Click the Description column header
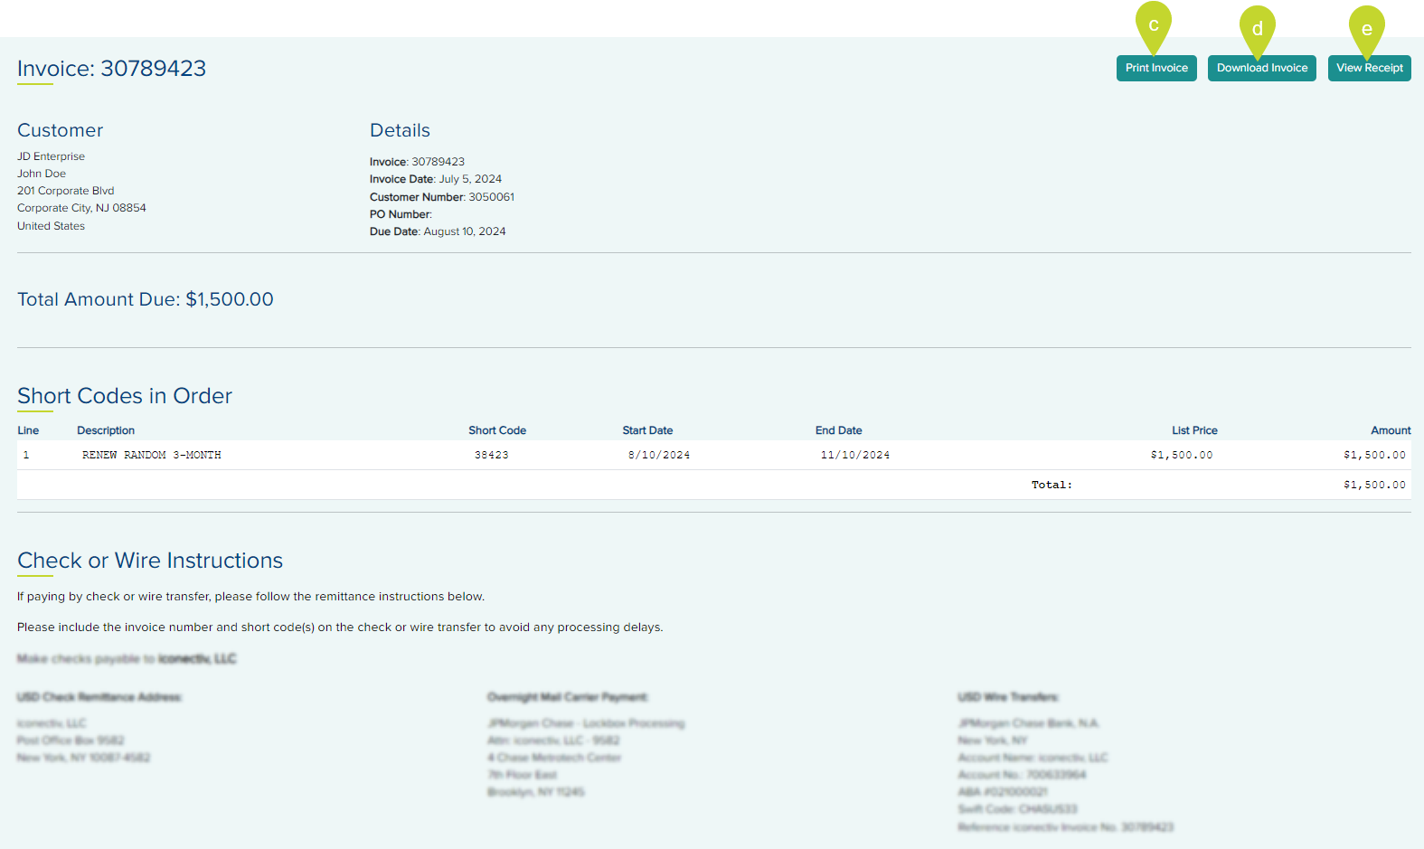Screen dimensions: 1424x849 105,430
